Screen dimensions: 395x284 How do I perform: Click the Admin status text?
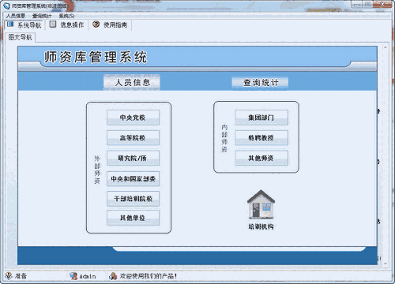pos(88,276)
